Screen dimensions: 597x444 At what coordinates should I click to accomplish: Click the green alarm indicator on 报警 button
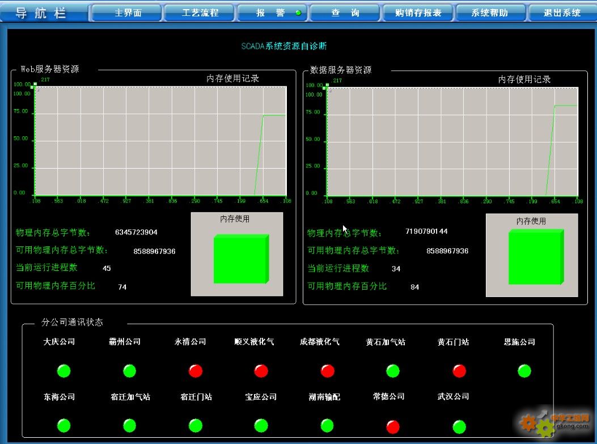pos(298,13)
